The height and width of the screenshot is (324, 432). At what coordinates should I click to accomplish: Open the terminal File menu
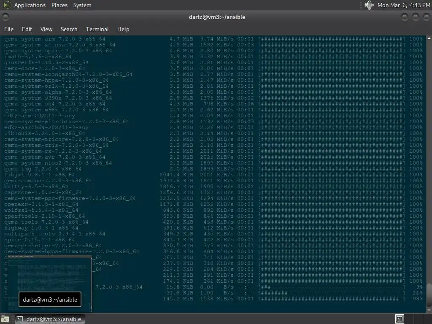pos(9,29)
